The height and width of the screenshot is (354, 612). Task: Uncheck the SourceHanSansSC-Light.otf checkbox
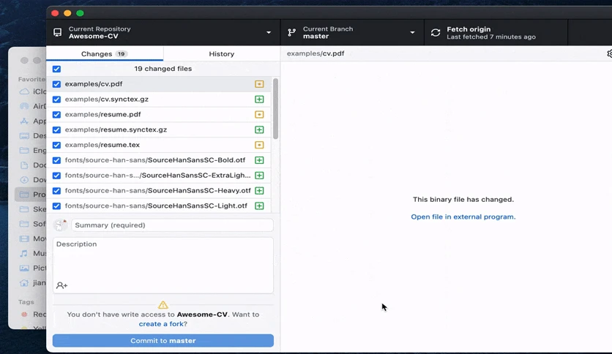(56, 206)
